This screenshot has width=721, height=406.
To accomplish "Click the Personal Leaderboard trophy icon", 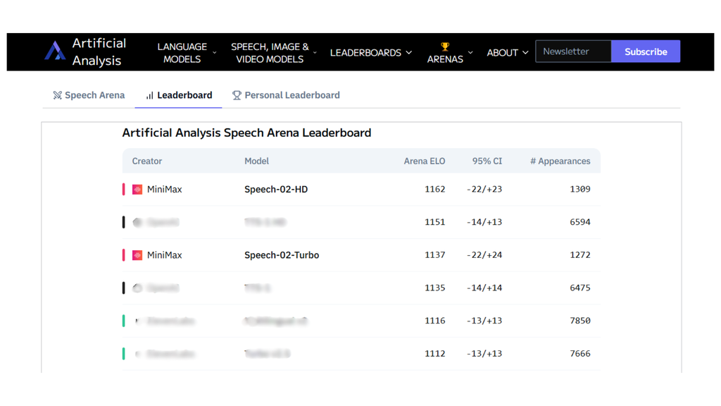I will 237,95.
